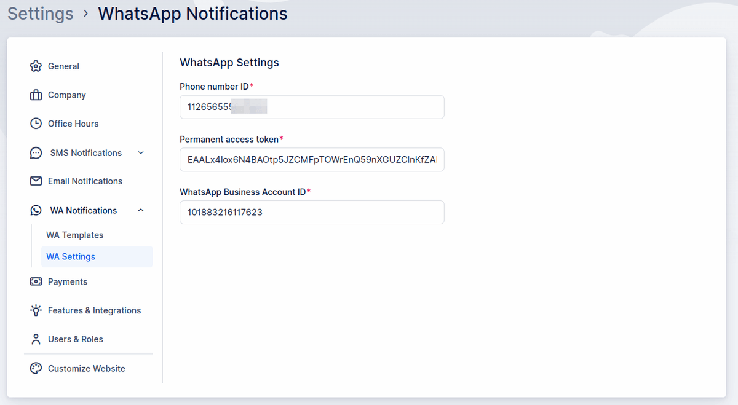Viewport: 738px width, 405px height.
Task: Open Payments using the banknote icon
Action: coord(36,281)
